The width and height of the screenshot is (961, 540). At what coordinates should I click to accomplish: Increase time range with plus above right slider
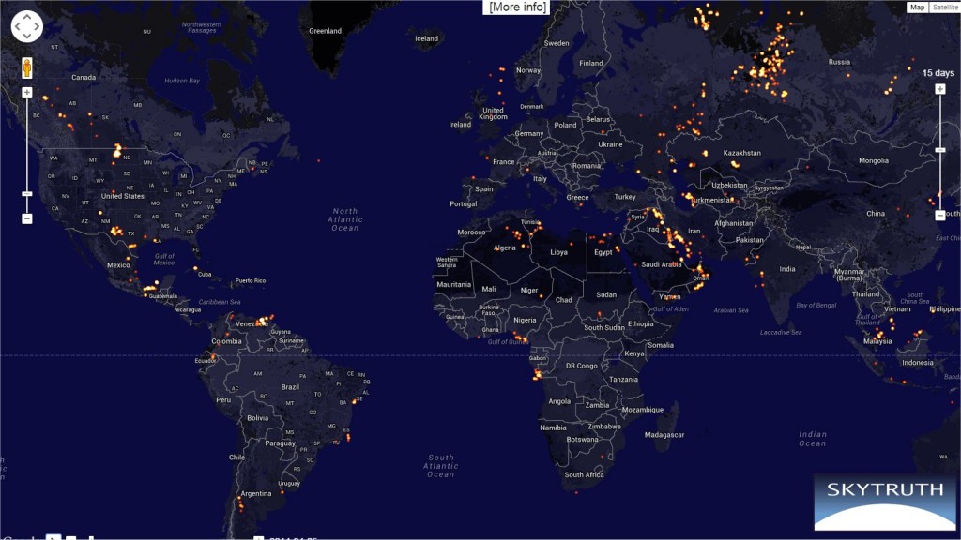[x=938, y=89]
